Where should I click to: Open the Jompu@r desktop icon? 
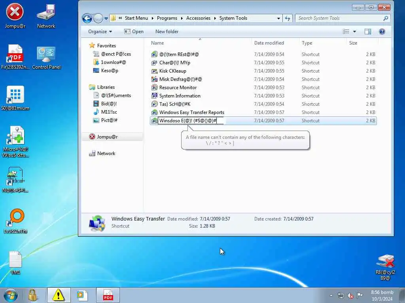point(15,16)
